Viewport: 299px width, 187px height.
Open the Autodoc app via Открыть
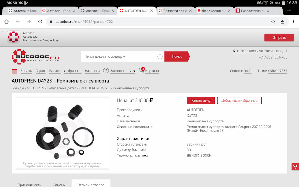click(x=279, y=38)
